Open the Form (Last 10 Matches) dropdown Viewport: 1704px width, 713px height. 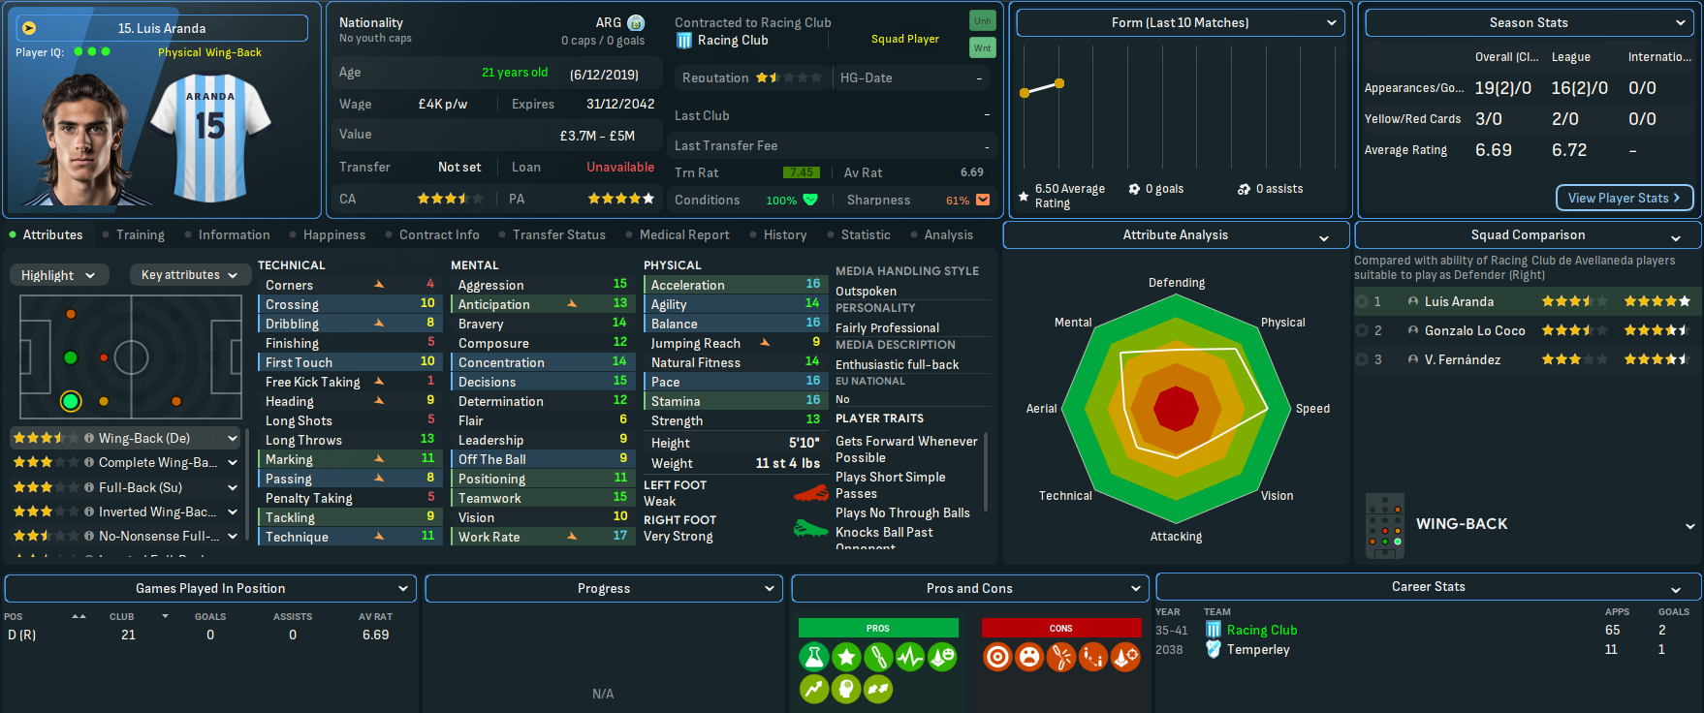pyautogui.click(x=1180, y=22)
